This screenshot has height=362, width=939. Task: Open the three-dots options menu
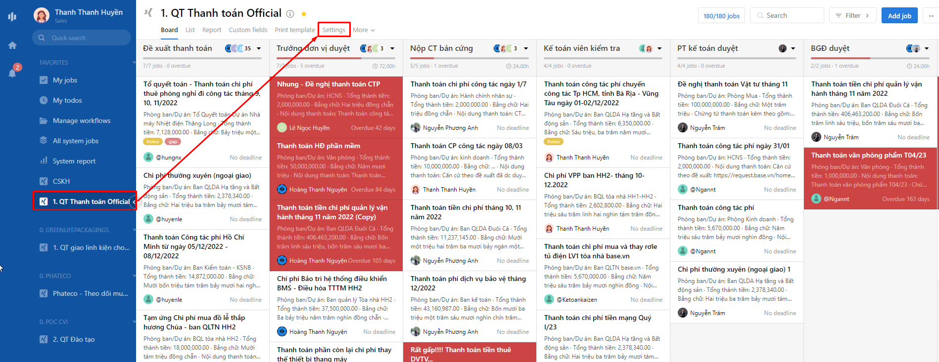[931, 15]
